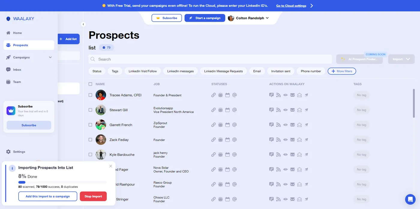Viewport: 420px width, 209px height.
Task: Expand the Campaigns sidebar menu
Action: point(50,57)
